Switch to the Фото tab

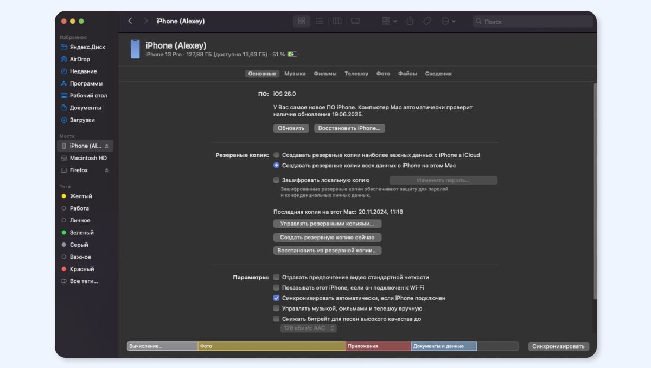pos(383,74)
